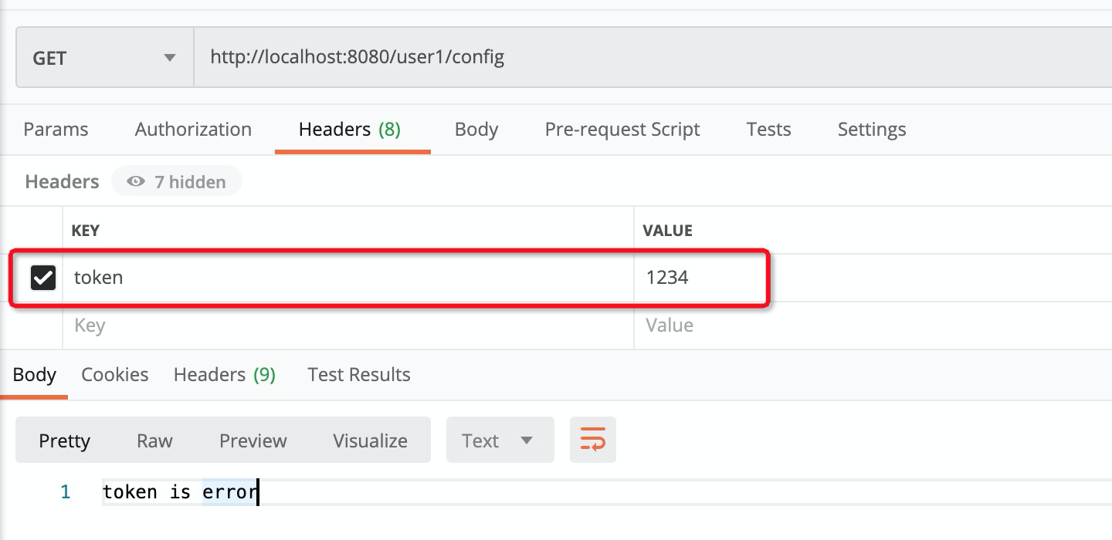Open the Authorization tab
Screen dimensions: 1112x540
tap(193, 130)
